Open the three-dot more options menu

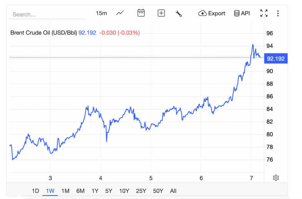(278, 13)
